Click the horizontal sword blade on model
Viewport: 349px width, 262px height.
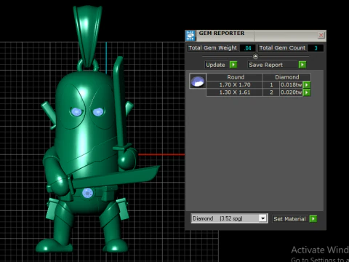tap(116, 177)
